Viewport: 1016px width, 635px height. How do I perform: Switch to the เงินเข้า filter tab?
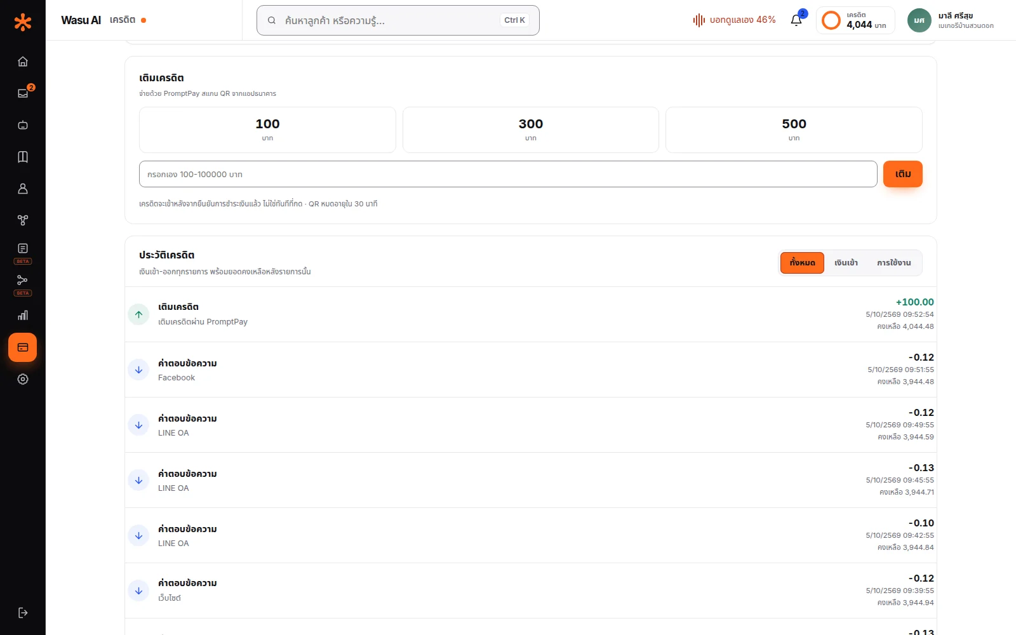pyautogui.click(x=846, y=263)
